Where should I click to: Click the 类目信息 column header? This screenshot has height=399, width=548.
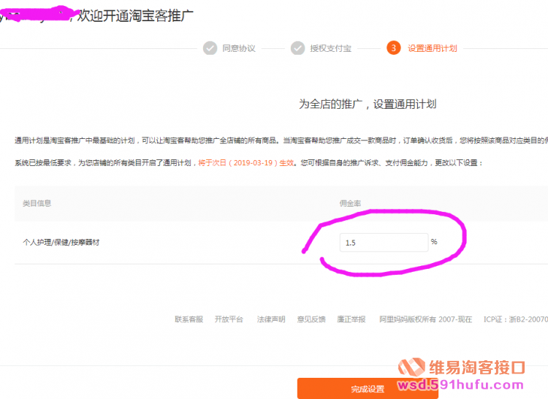coord(37,203)
